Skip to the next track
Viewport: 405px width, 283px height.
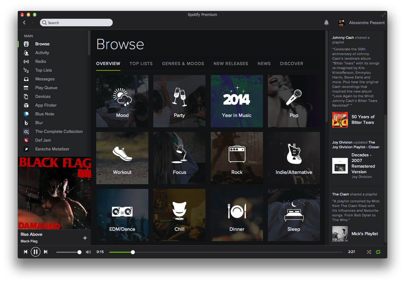(x=46, y=252)
